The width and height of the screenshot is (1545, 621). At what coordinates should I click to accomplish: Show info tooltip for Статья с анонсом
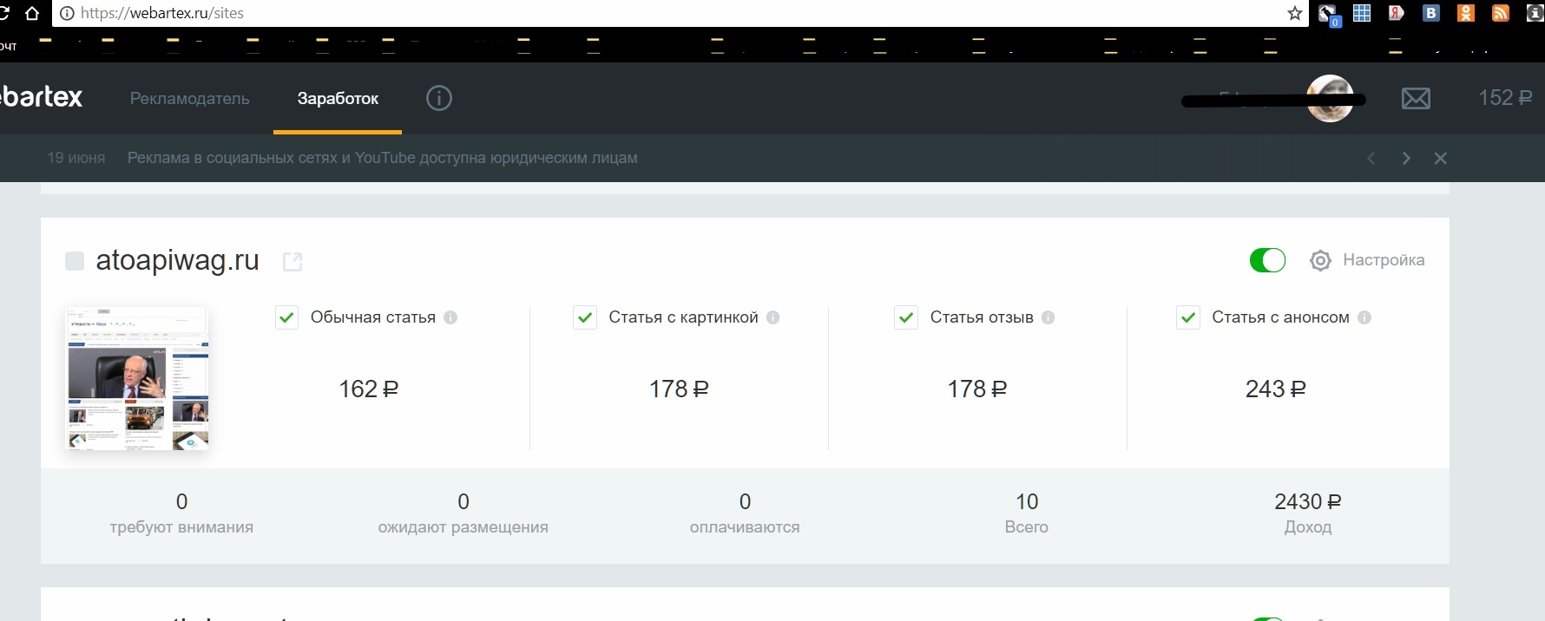1364,317
